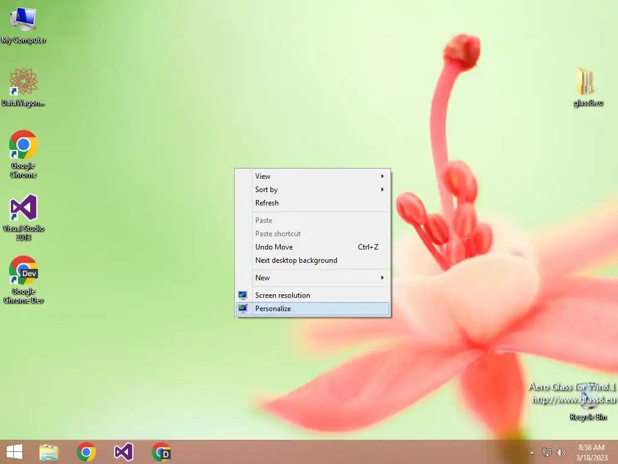
Task: Select the Recycle Bin desktop icon
Action: tap(588, 402)
